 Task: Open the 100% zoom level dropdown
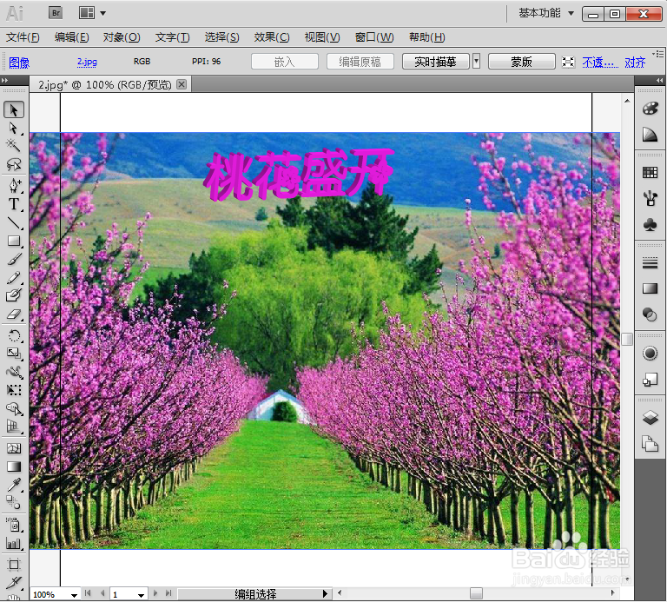[x=74, y=594]
